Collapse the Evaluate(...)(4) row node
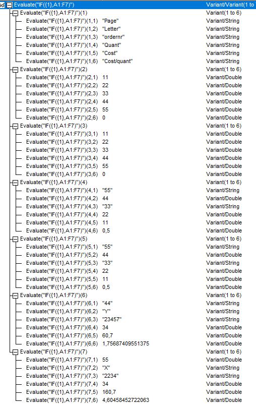The width and height of the screenshot is (256, 409). [16, 183]
